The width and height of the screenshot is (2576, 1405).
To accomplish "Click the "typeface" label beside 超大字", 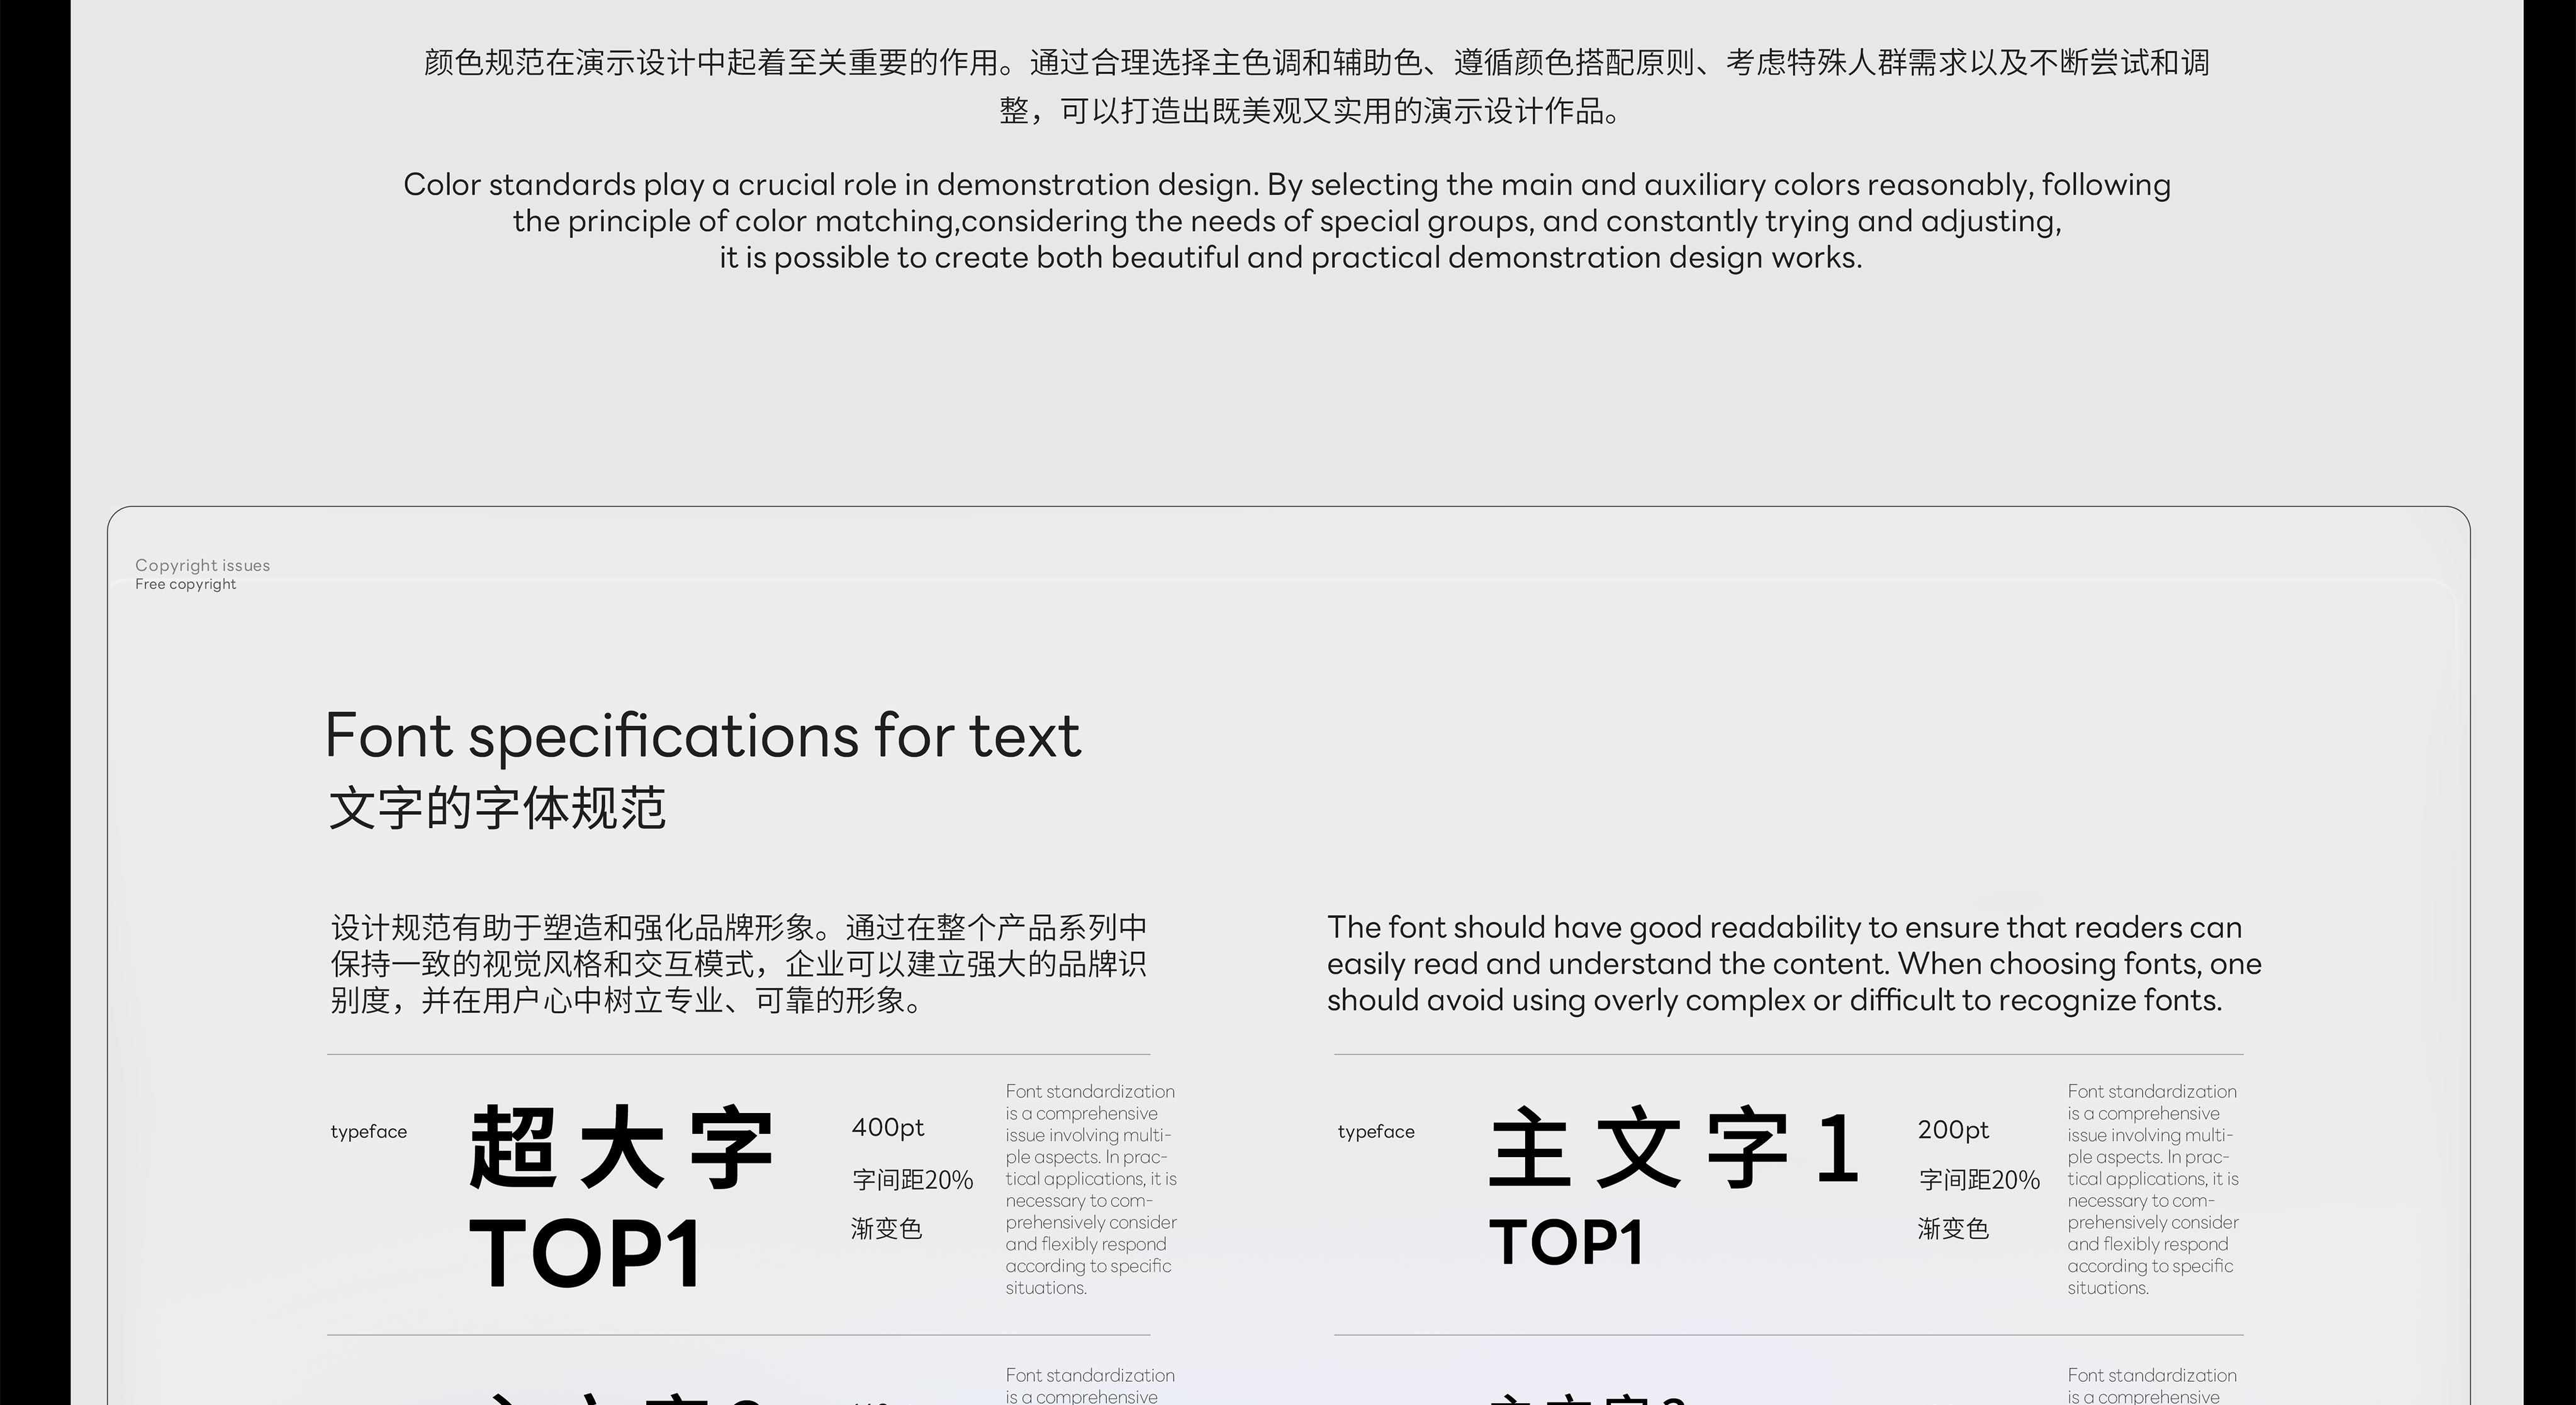I will pos(369,1132).
